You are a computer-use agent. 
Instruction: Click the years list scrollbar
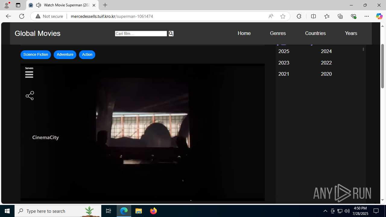coord(363,49)
